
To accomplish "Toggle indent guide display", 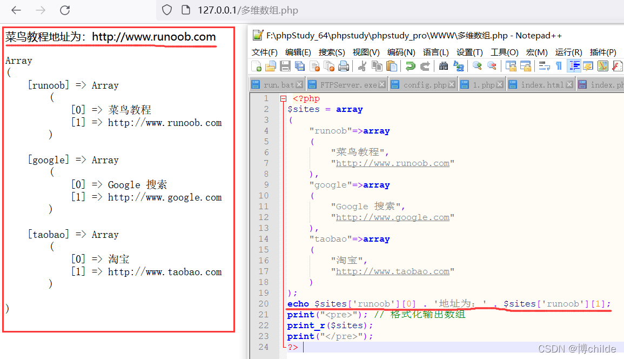I will click(x=574, y=66).
